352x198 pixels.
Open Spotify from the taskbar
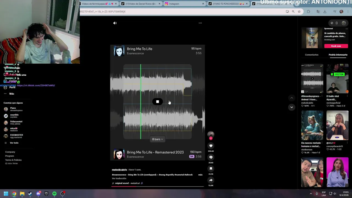(54, 194)
